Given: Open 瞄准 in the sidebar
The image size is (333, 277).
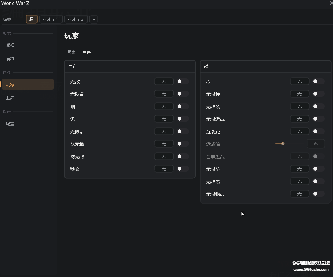Looking at the screenshot, I should tap(28, 59).
